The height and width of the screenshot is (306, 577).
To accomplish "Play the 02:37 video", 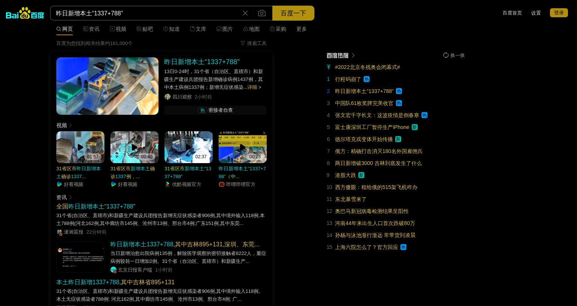I will point(189,147).
